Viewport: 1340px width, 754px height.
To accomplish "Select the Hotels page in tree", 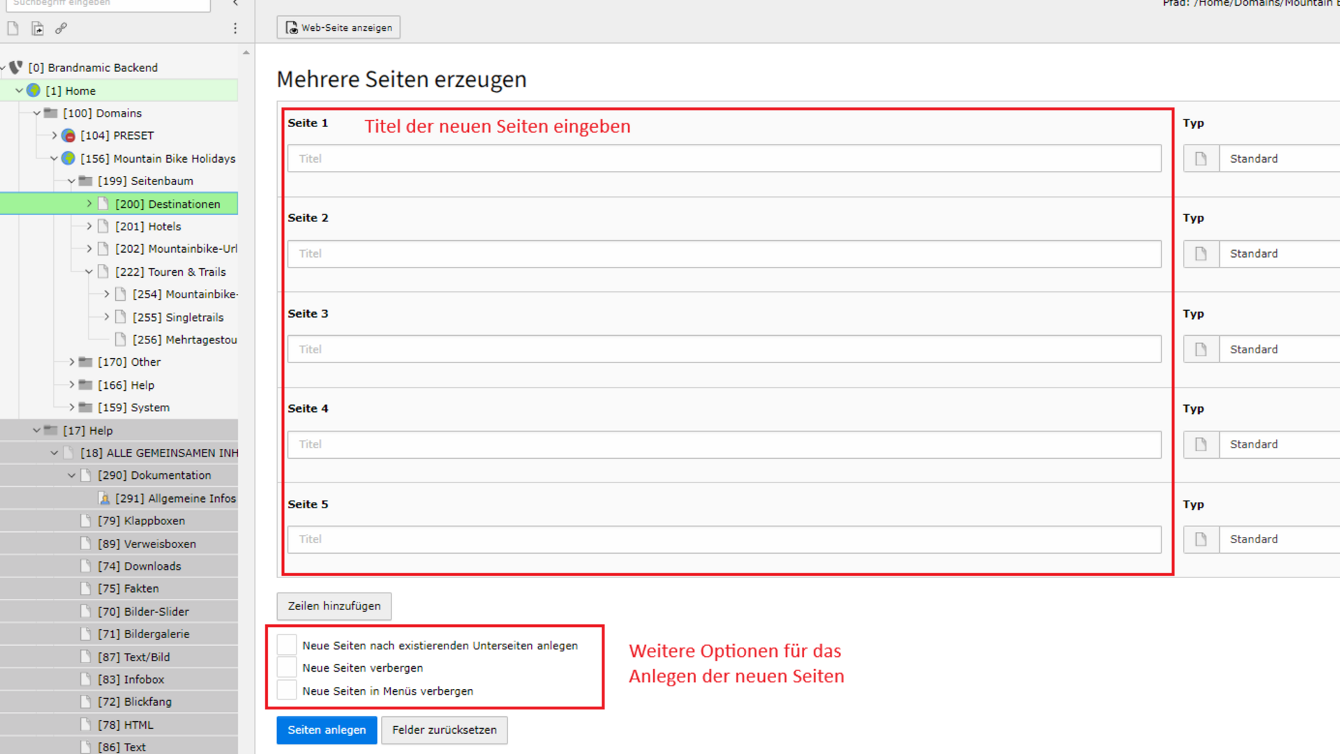I will coord(148,226).
